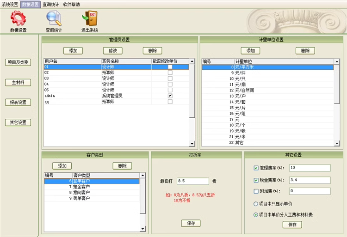The height and width of the screenshot is (237, 347).
Task: Open the 软件帮助 menu
Action: pyautogui.click(x=71, y=5)
